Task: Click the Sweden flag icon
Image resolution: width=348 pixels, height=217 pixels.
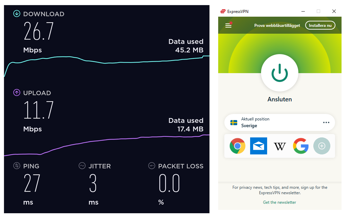Action: point(234,122)
